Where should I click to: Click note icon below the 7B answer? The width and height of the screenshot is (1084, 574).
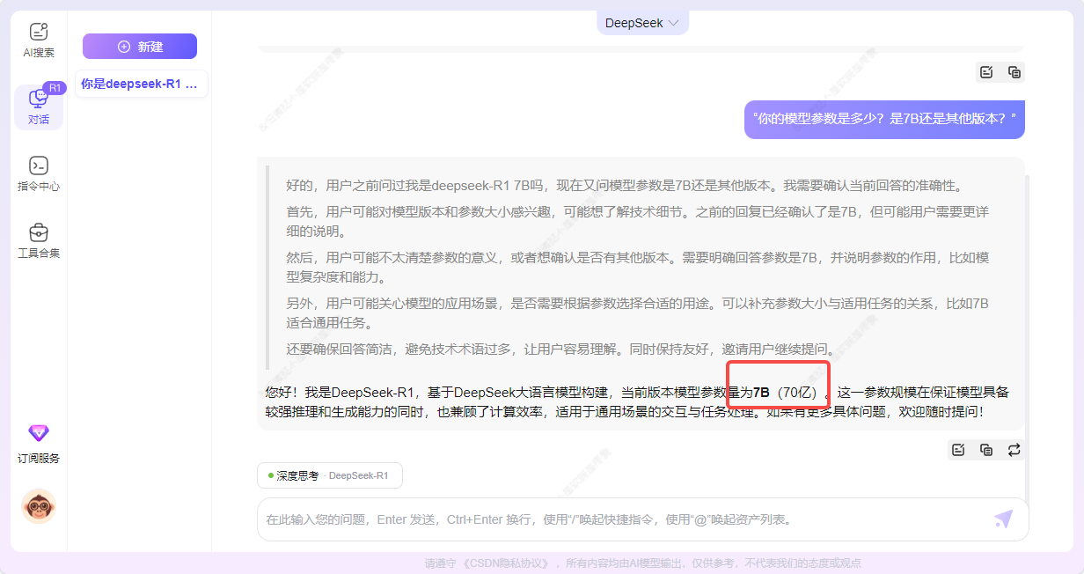point(958,450)
